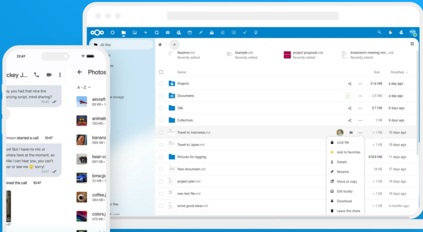
Task: Check the box for the Talk folder
Action: click(x=161, y=108)
